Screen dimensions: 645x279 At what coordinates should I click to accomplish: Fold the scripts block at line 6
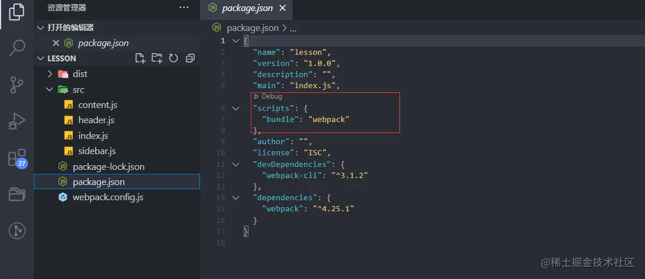point(235,108)
